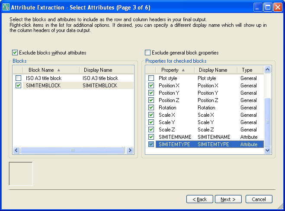Uncheck the Scale Z property checkbox
This screenshot has width=285, height=211.
click(x=151, y=130)
